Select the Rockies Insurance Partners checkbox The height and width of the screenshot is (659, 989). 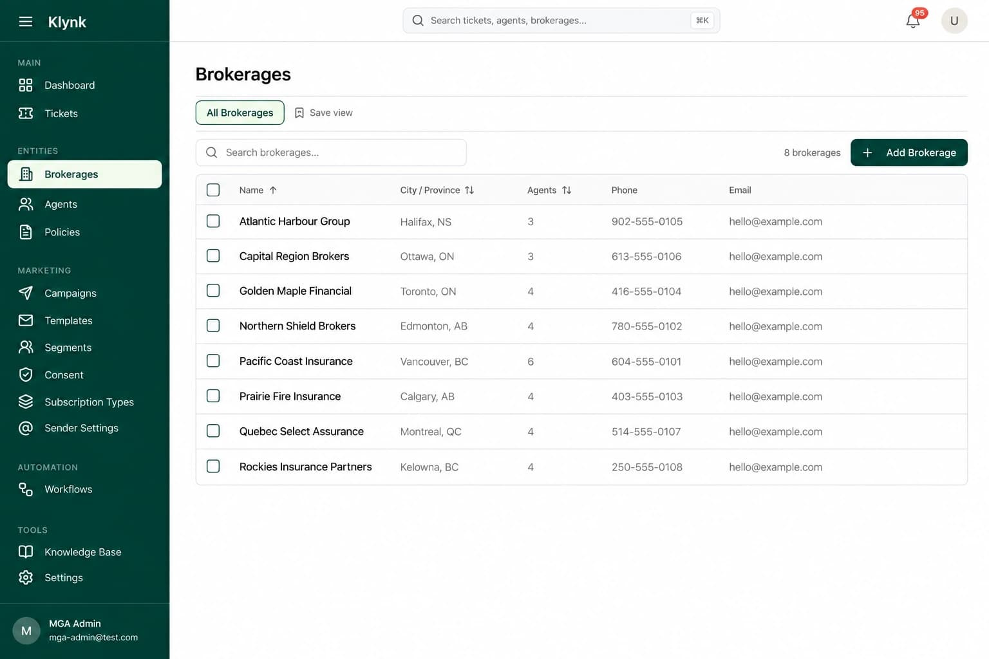coord(213,467)
